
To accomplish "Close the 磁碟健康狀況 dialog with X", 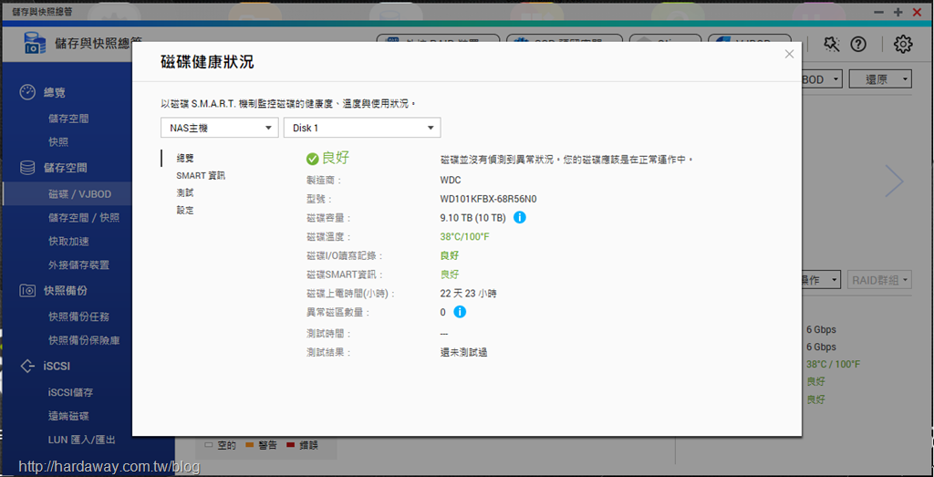I will coord(789,54).
